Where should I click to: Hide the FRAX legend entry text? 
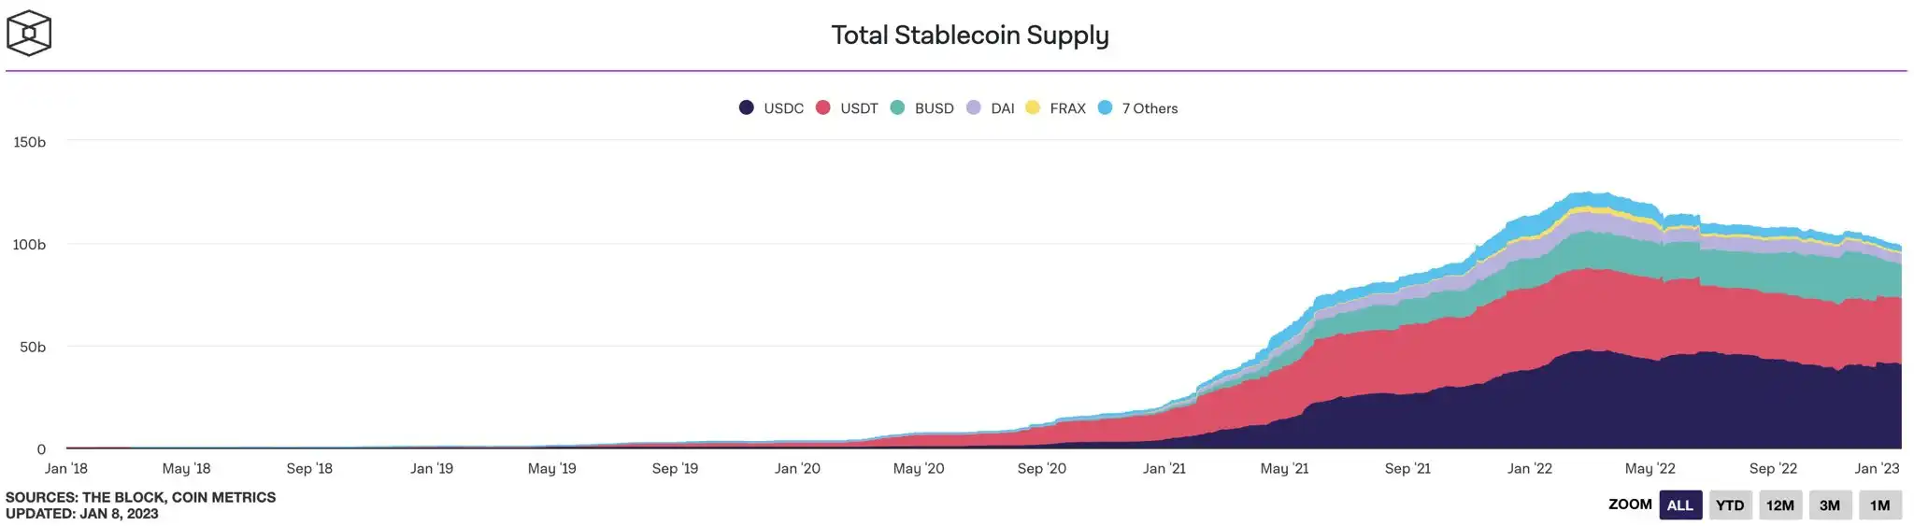[1067, 108]
